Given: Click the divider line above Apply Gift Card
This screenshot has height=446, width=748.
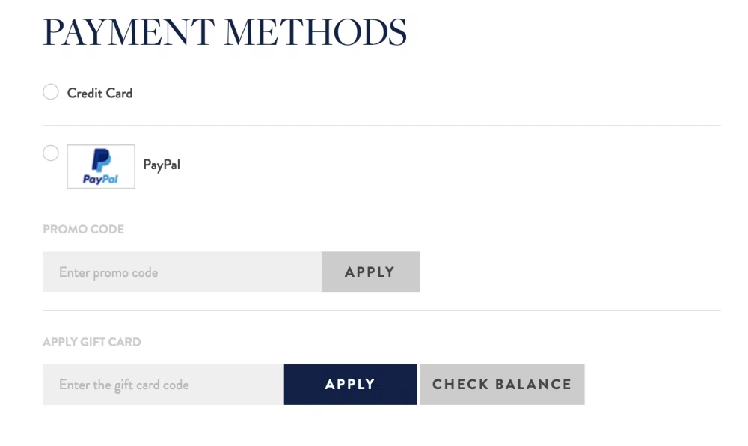Looking at the screenshot, I should point(381,311).
